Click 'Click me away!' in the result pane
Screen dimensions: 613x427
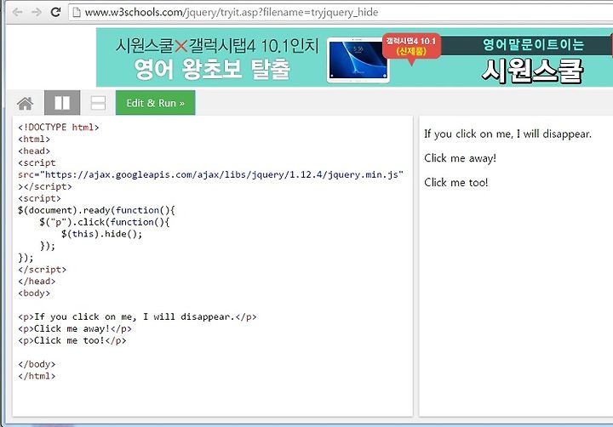point(460,158)
